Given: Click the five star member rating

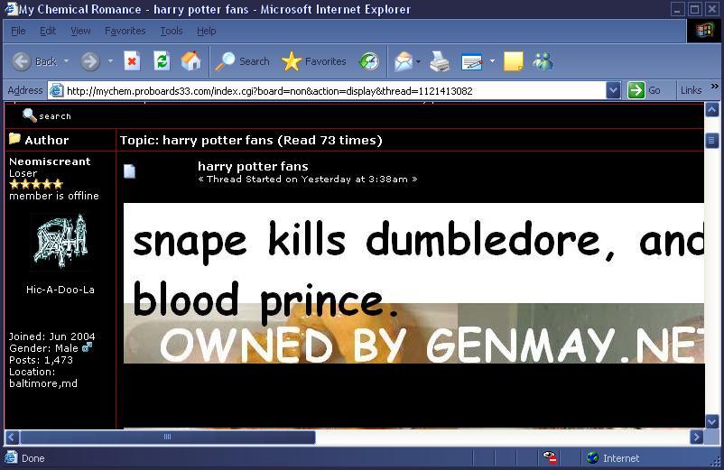Looking at the screenshot, I should pos(36,184).
